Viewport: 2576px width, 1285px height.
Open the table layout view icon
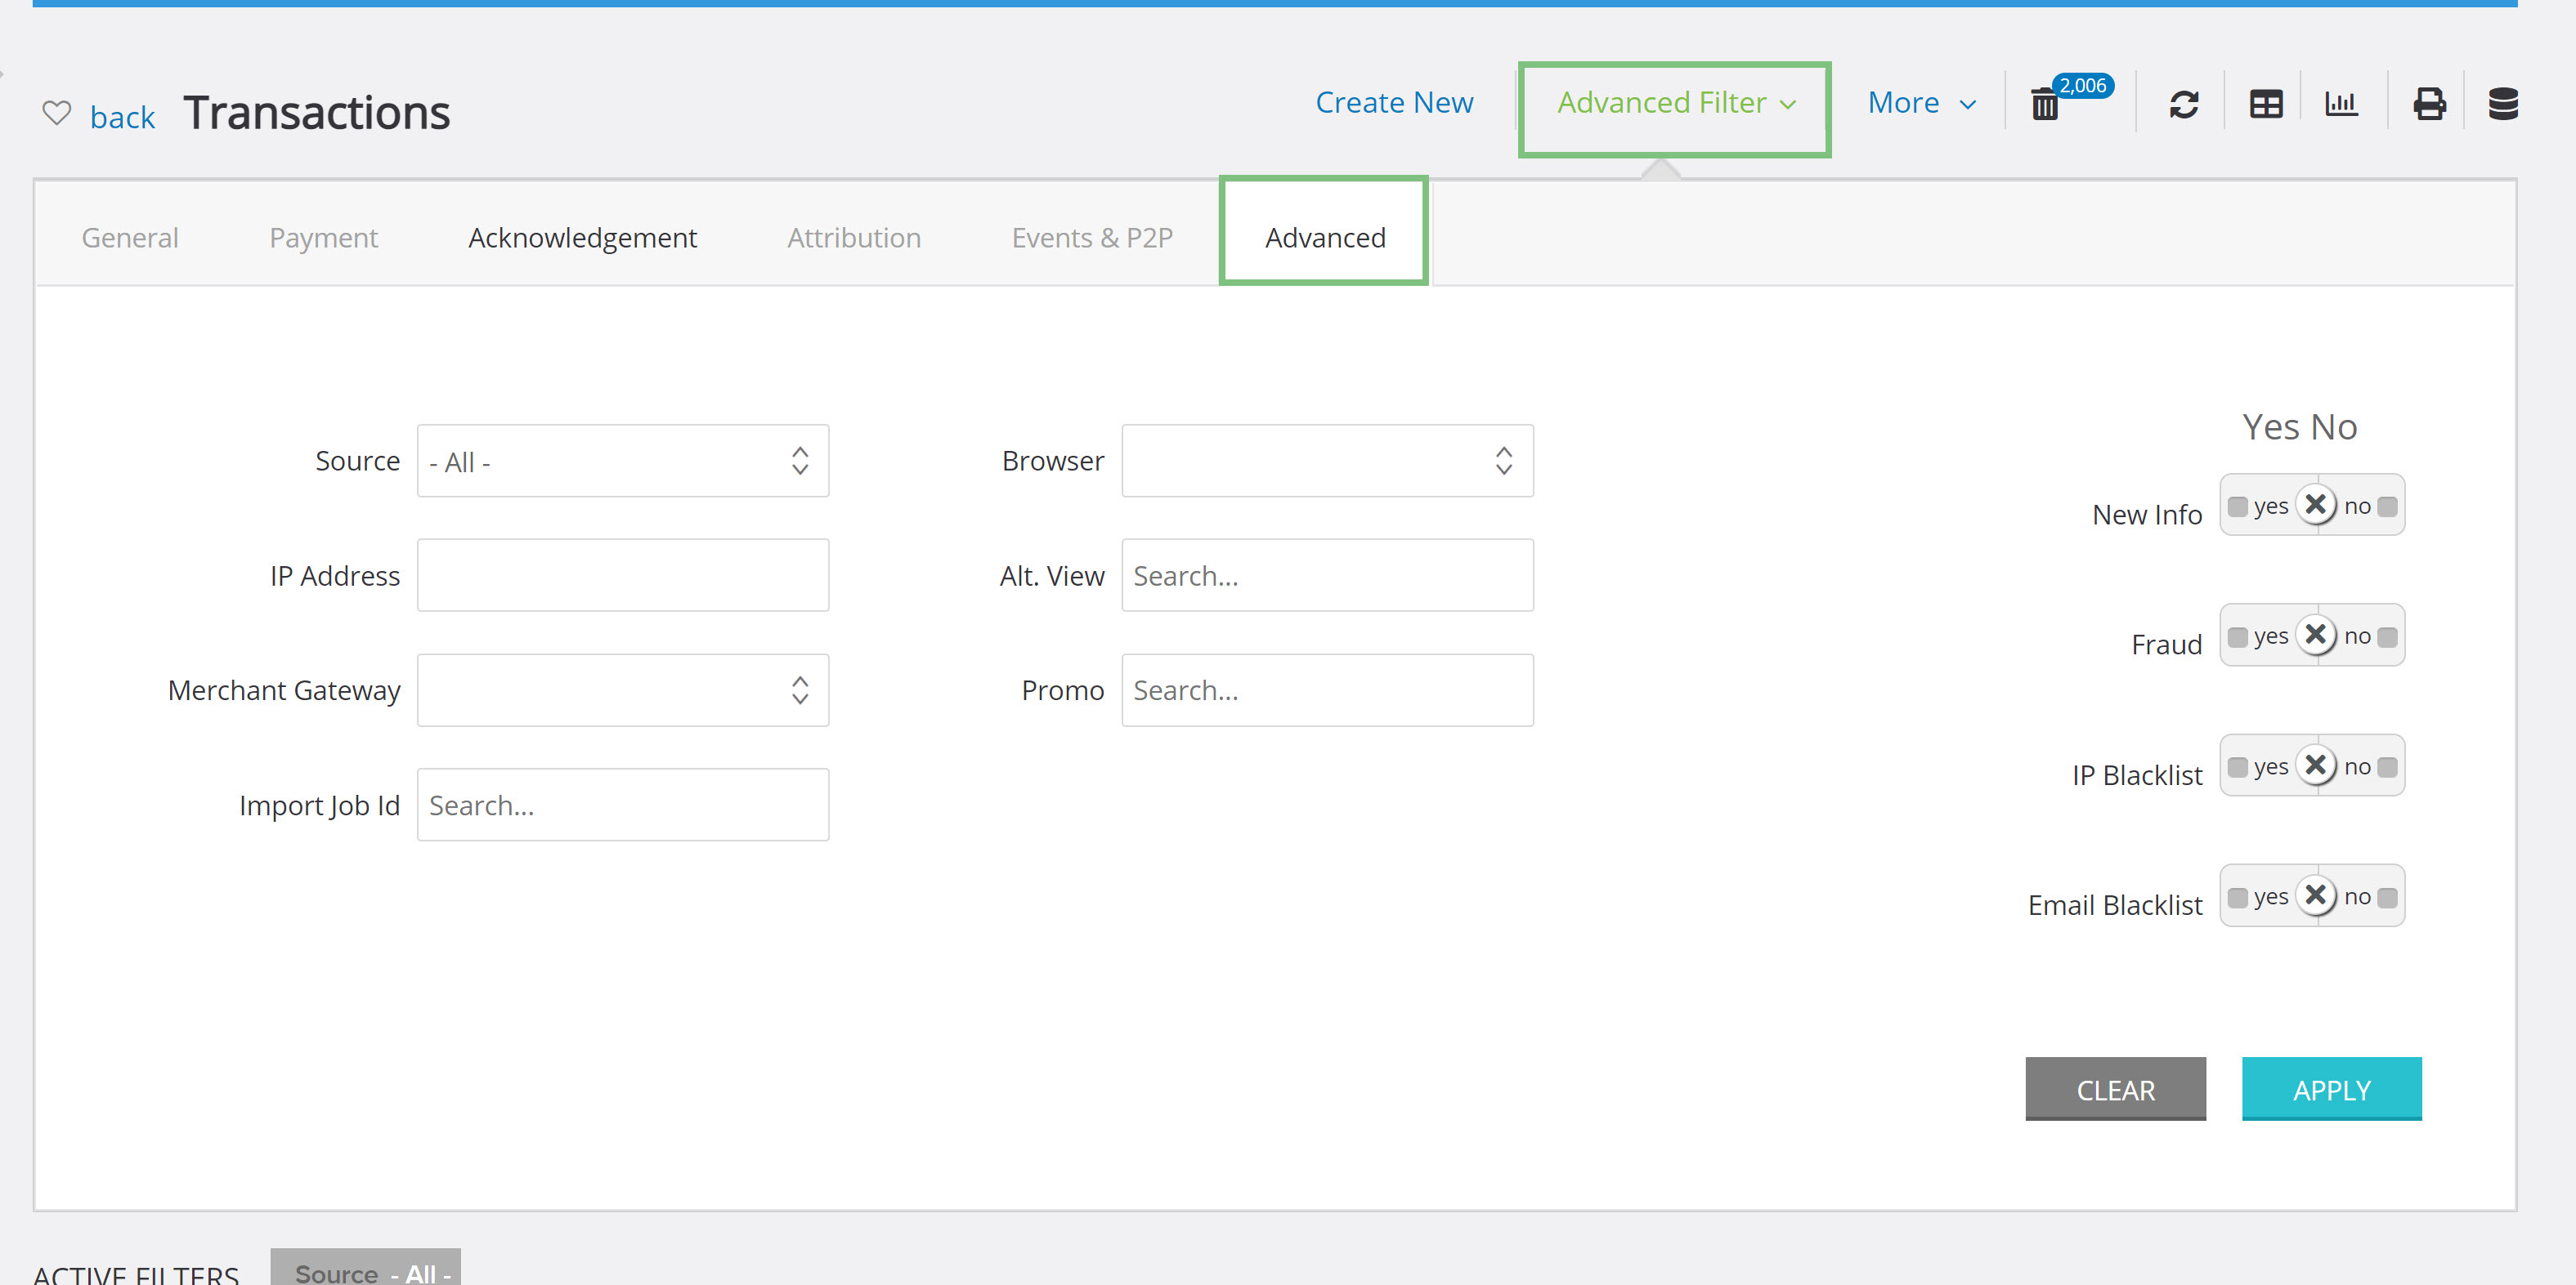[2265, 104]
